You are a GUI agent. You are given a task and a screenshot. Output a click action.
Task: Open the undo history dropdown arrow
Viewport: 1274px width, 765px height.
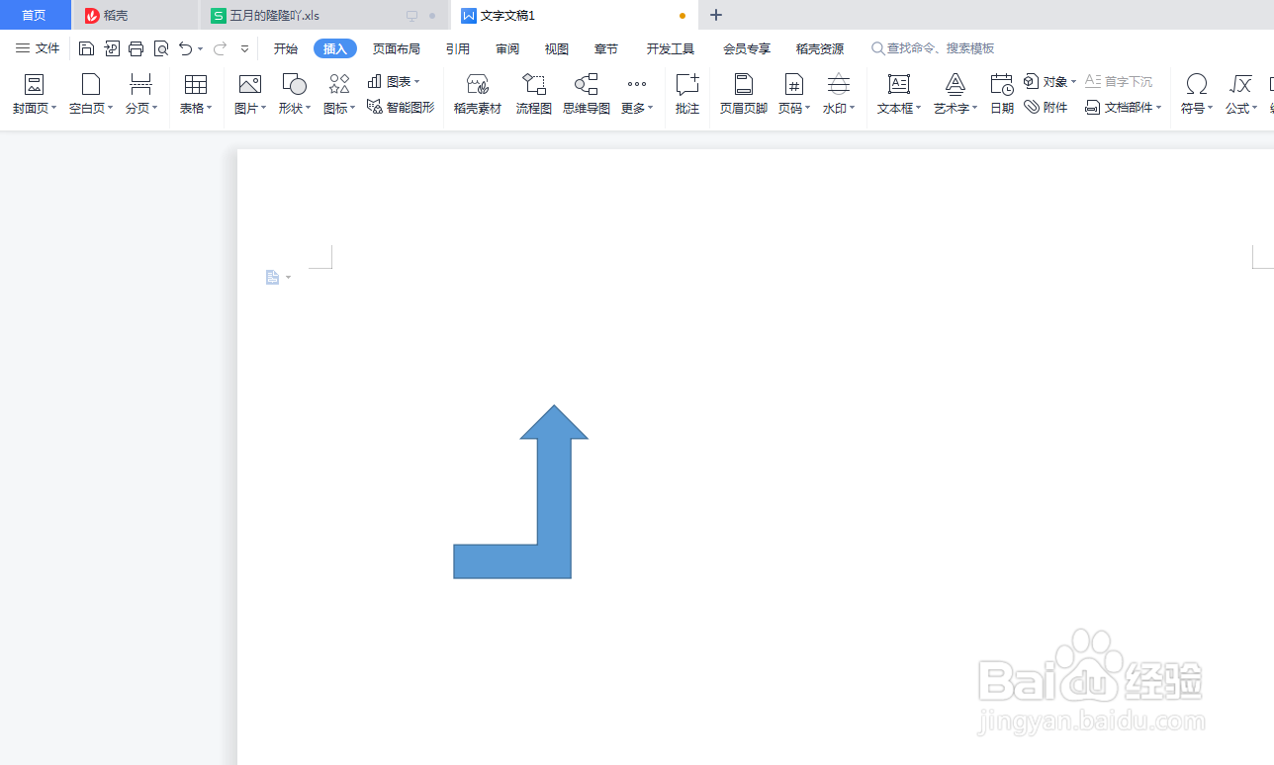pos(200,48)
